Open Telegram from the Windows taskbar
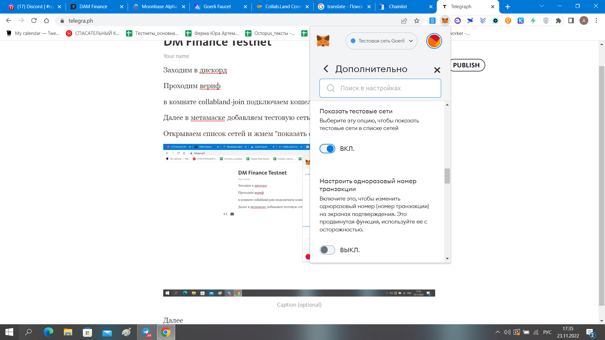 click(146, 332)
